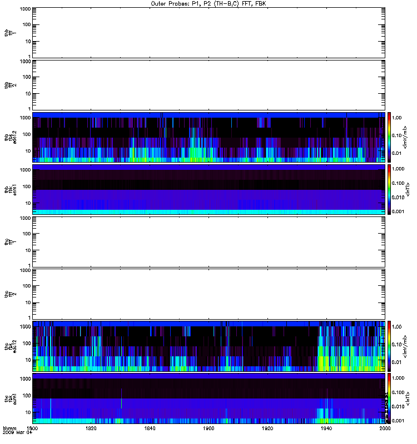Click inside the thc fbk scm1 spectrogram
The width and height of the screenshot is (417, 444).
209,398
